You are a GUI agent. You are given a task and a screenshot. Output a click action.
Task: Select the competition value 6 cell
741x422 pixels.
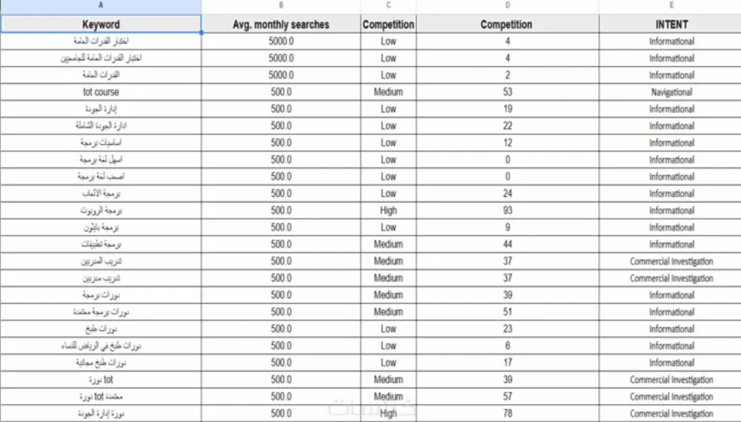click(x=508, y=346)
